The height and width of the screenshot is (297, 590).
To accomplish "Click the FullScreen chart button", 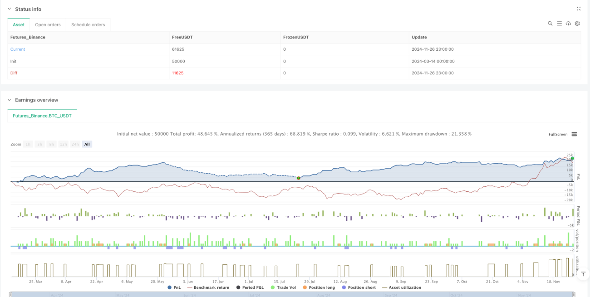I will [x=558, y=134].
